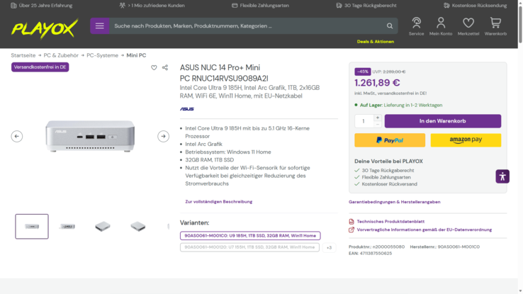Image resolution: width=523 pixels, height=294 pixels.
Task: Decrease quantity with minus stepper
Action: 378,125
